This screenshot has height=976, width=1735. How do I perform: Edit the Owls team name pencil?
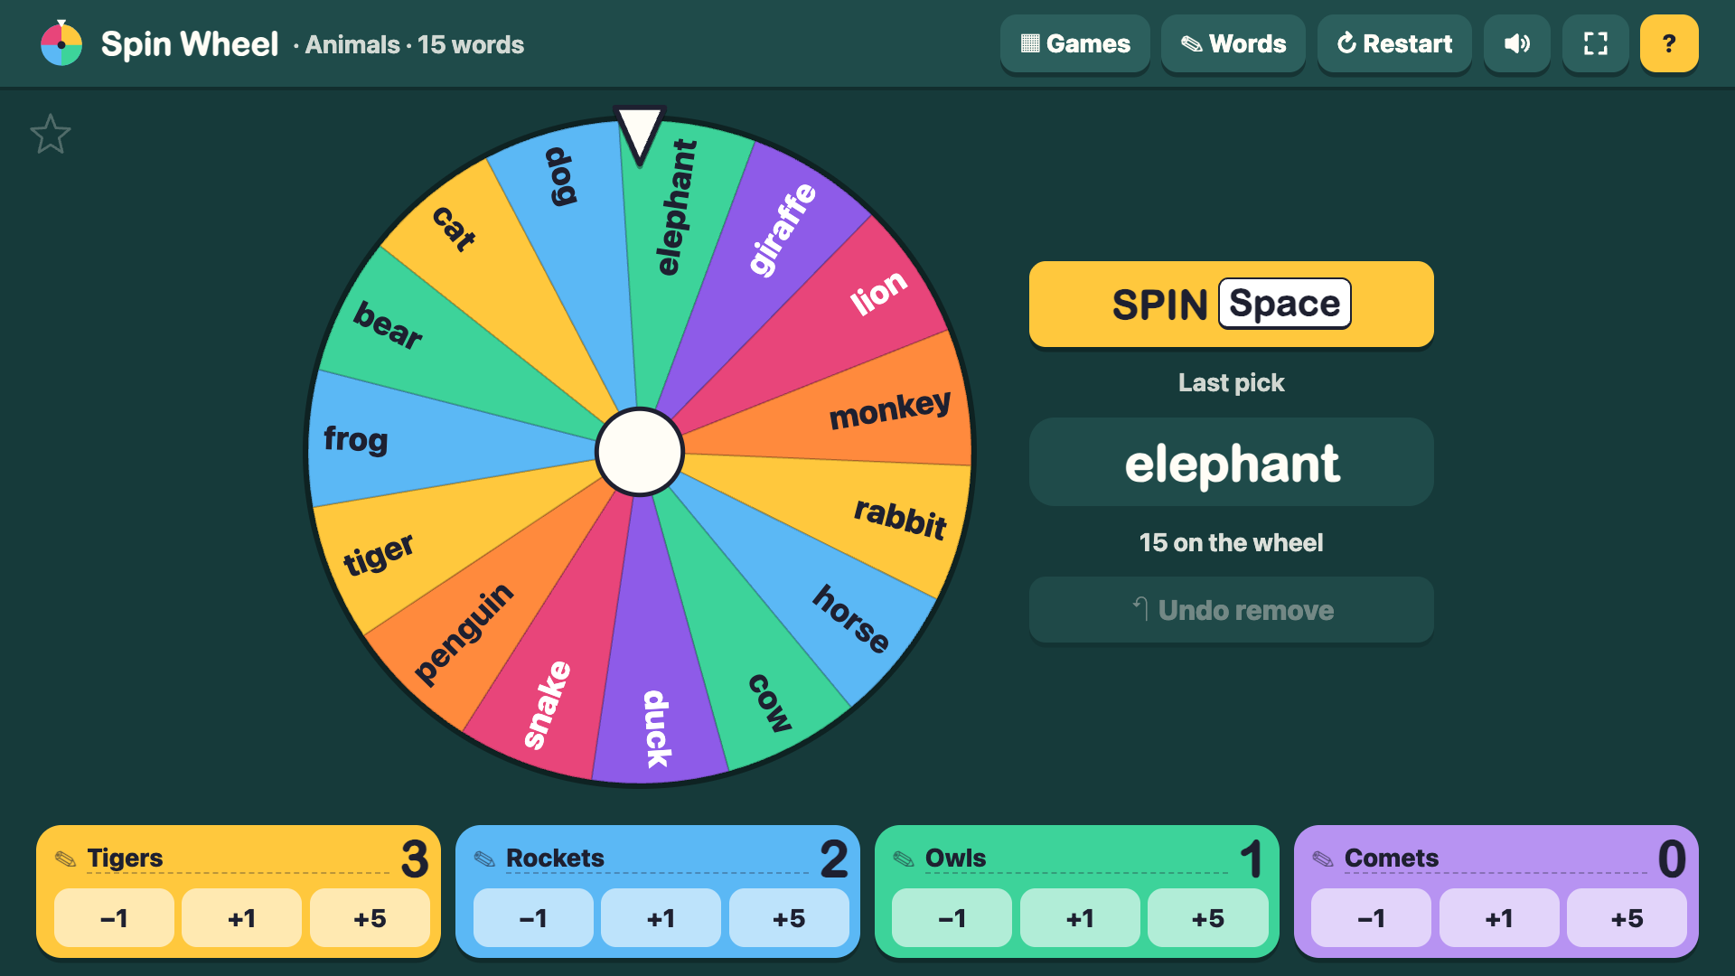(x=904, y=859)
